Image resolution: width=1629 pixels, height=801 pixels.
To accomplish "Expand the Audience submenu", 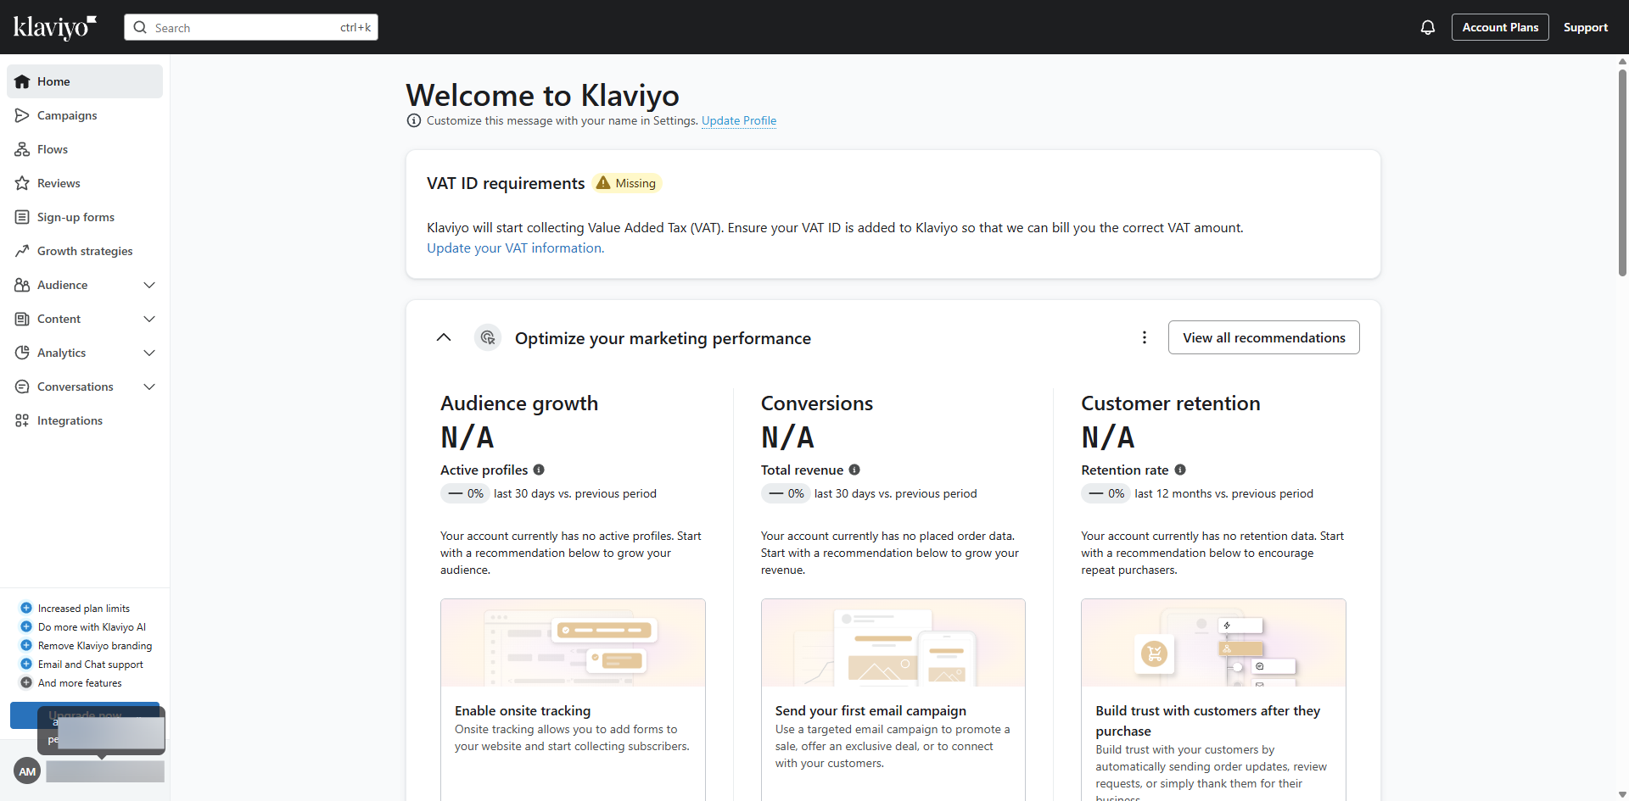I will [149, 285].
